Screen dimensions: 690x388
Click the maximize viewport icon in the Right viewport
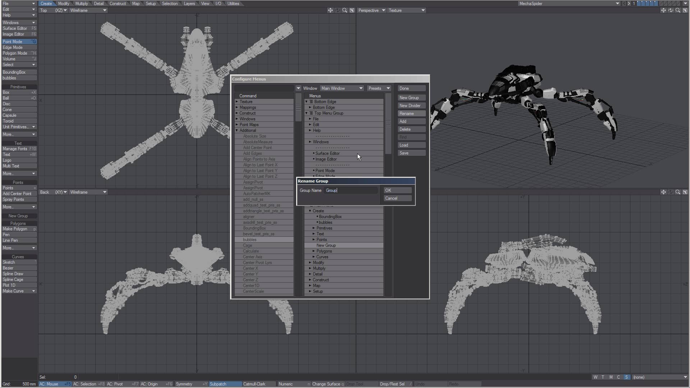pyautogui.click(x=685, y=192)
